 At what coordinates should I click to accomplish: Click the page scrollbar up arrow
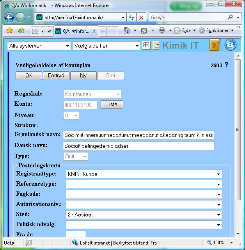coord(238,56)
